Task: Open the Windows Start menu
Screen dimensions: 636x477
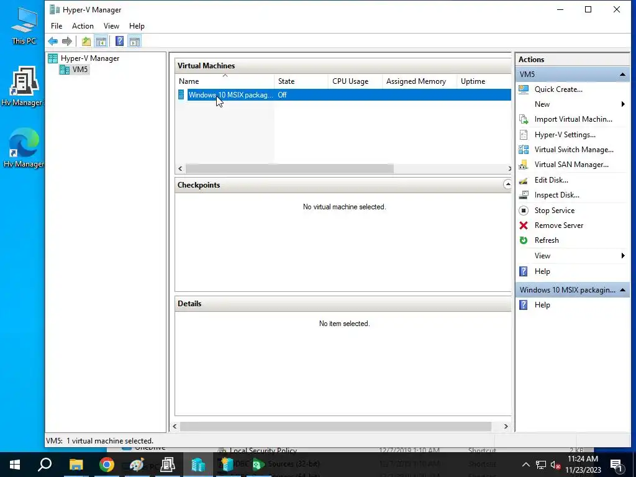Action: pos(15,465)
